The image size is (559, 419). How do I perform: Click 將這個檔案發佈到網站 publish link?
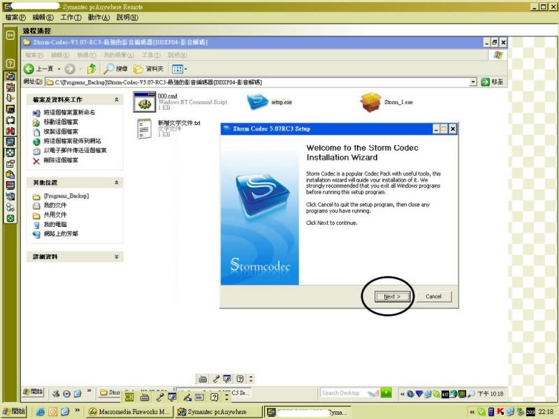(72, 141)
